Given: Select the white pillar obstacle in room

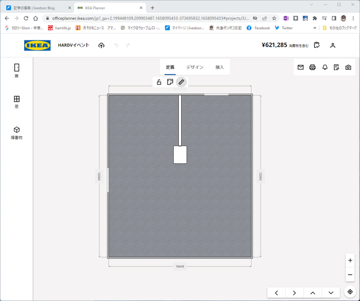Looking at the screenshot, I should [180, 155].
